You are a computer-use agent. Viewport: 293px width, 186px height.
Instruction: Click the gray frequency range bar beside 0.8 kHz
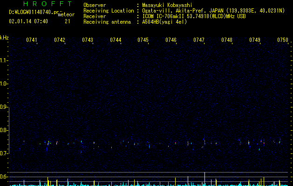9,130
